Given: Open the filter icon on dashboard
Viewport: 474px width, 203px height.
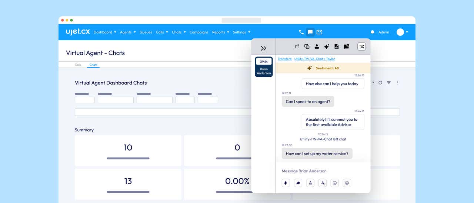Looking at the screenshot, I should pyautogui.click(x=389, y=83).
